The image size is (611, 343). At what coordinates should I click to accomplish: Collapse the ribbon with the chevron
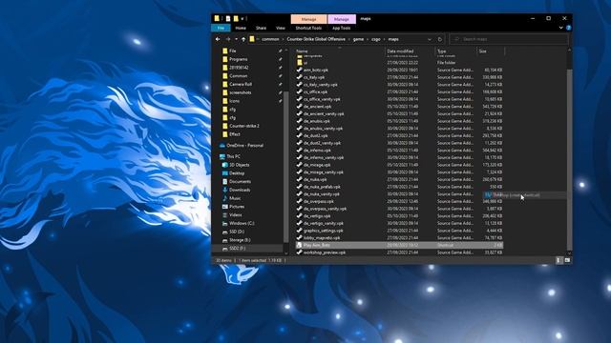pos(560,28)
